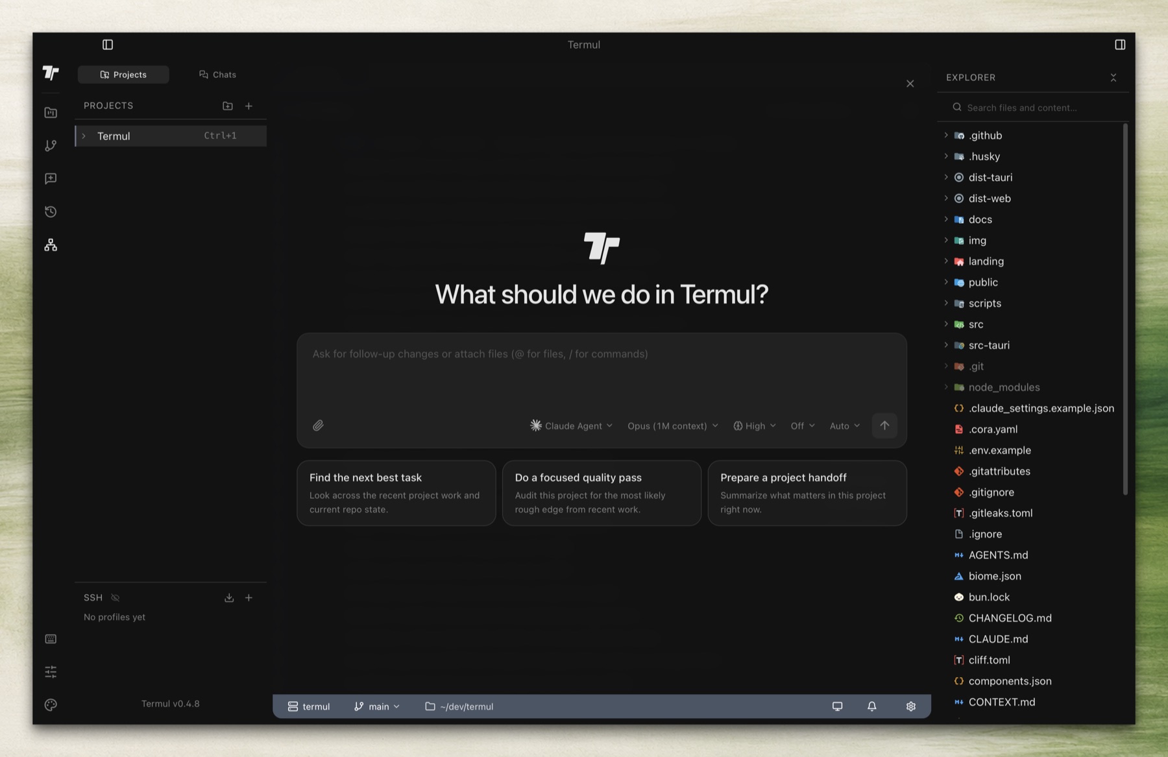Open the Opus (1M context) model dropdown

[673, 426]
